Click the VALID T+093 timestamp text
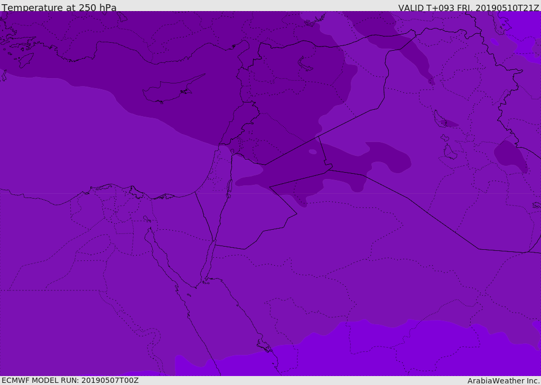The height and width of the screenshot is (385, 541). [x=468, y=8]
